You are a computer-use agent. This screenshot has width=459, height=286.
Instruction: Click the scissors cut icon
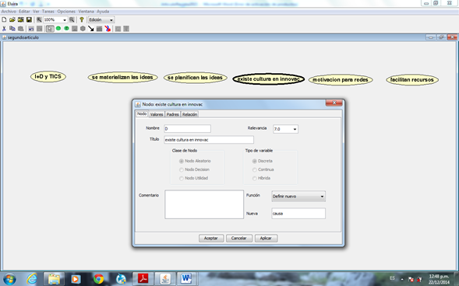4,29
